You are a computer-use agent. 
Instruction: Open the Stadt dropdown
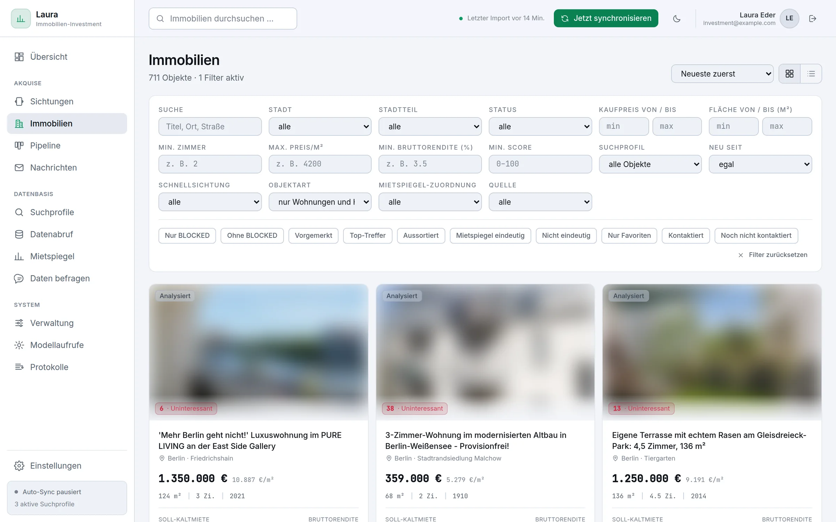320,126
